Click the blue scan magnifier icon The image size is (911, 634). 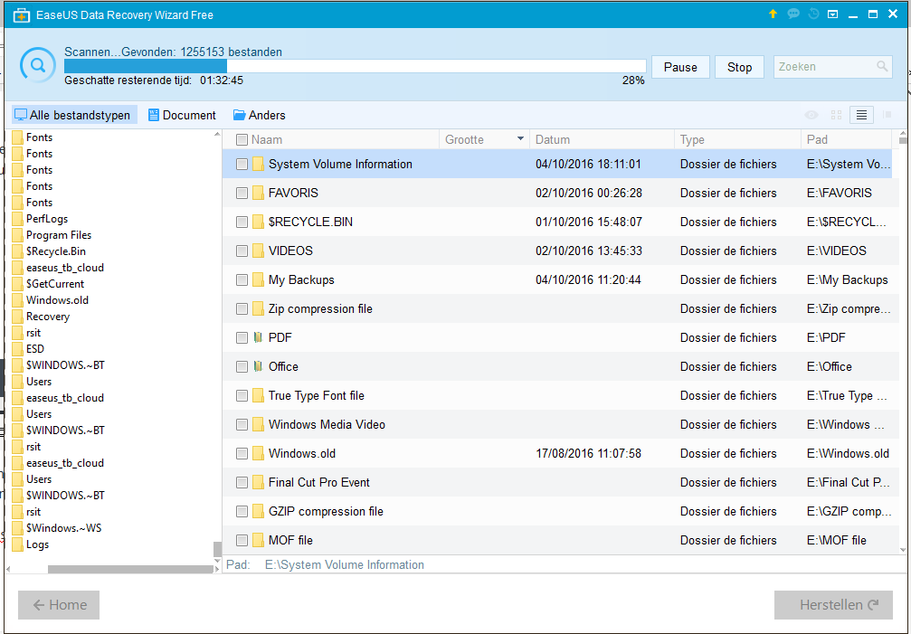point(37,65)
